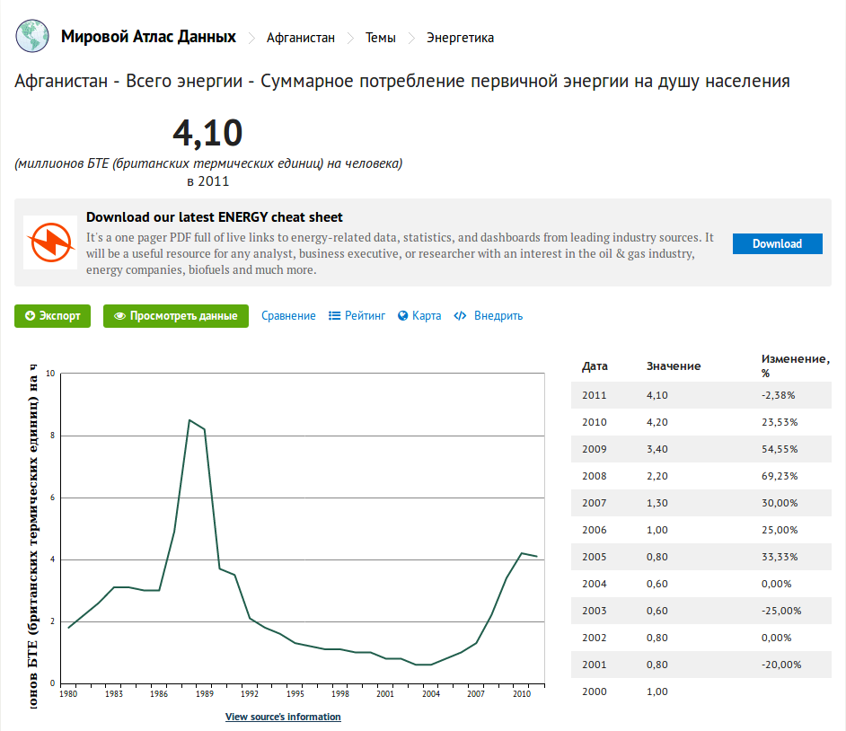Select the 2011 table row

[701, 395]
